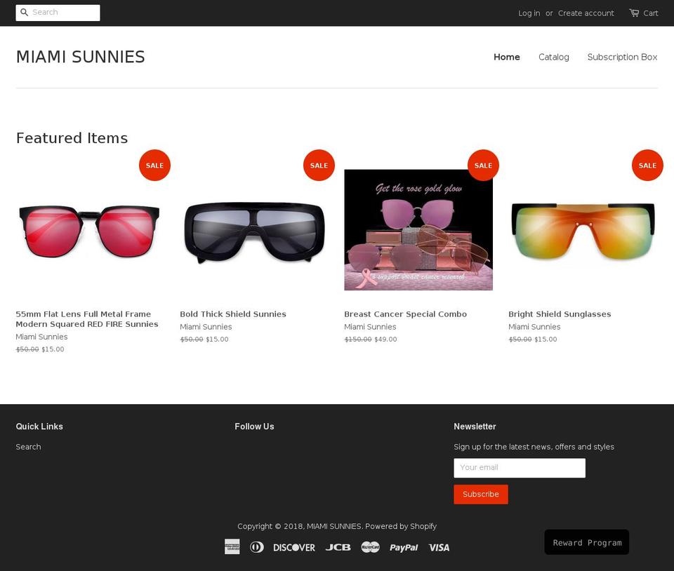Click Miami Sunnies vendor under Bright Shield
This screenshot has width=674, height=571.
coord(534,327)
